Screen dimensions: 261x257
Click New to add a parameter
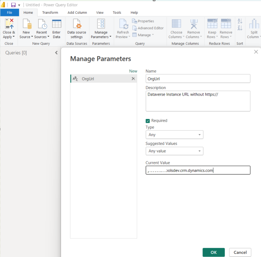(x=133, y=71)
